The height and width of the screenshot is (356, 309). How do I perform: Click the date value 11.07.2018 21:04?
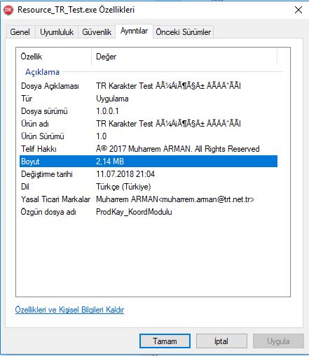pos(125,174)
